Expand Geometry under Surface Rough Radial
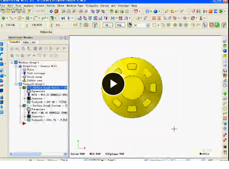Screen dimensions: 229x169 tap(25, 99)
